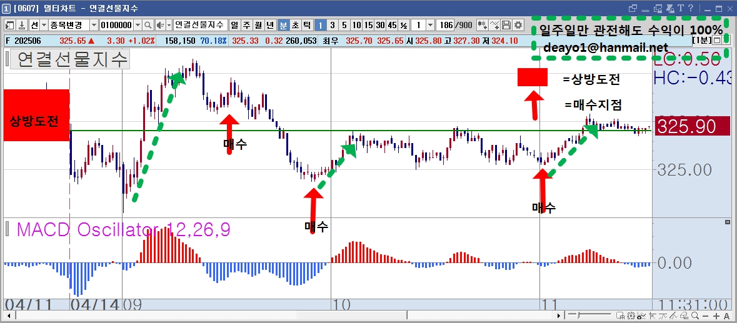Click the add chart indicator icon
Viewport: 737px width, 323px height.
coord(482,25)
